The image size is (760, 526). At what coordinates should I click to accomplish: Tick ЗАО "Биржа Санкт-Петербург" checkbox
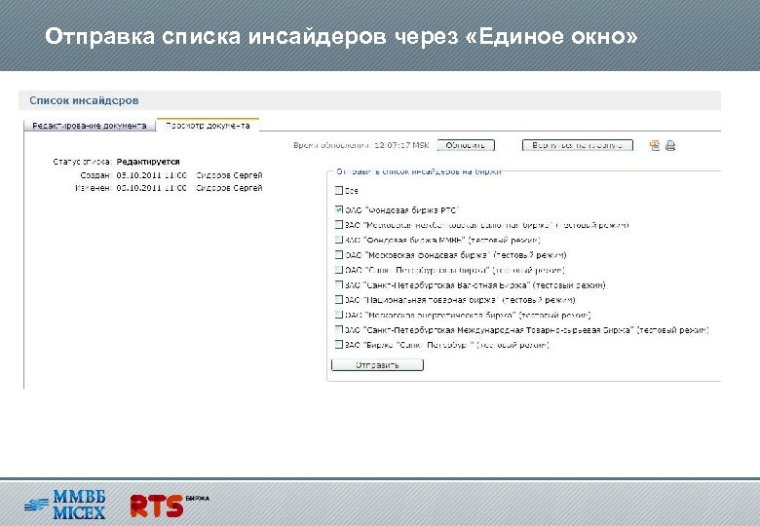[x=339, y=345]
